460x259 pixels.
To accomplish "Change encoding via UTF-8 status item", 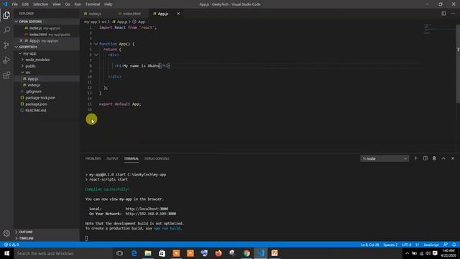I will 406,245.
